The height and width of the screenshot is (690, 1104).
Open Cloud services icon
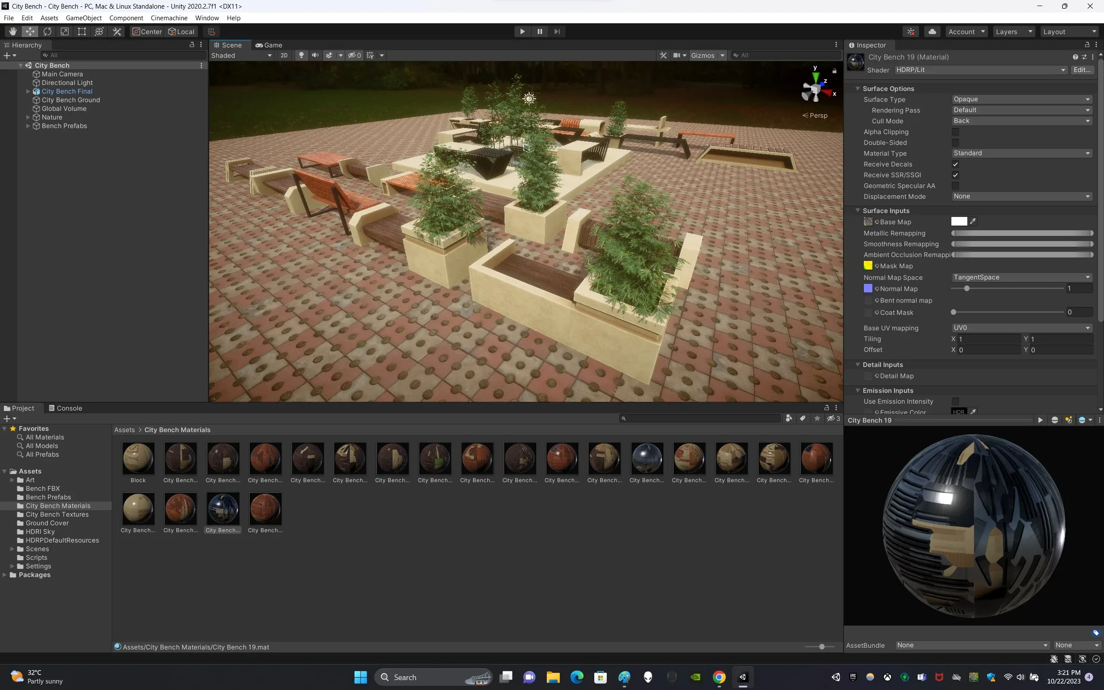tap(932, 31)
